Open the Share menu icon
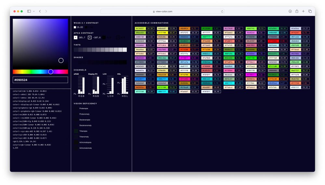This screenshot has height=185, width=325. point(297,11)
